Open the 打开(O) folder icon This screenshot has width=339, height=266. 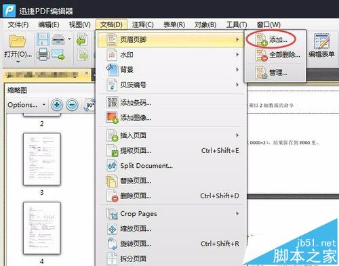click(18, 41)
